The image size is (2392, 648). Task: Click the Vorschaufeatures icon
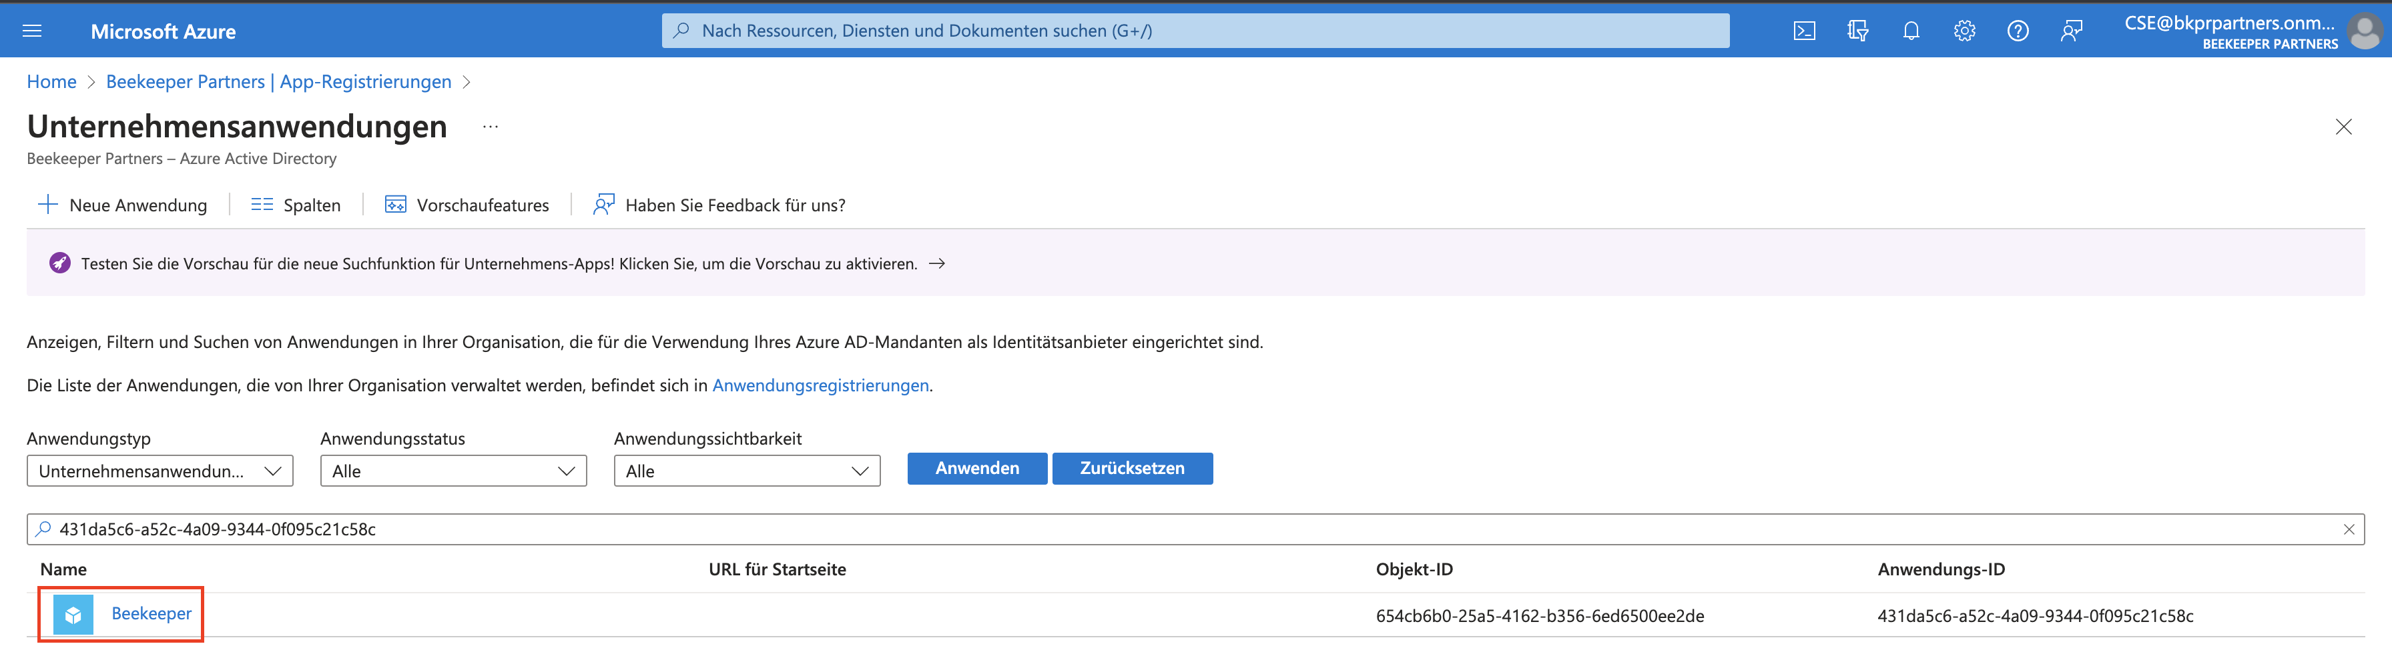point(396,205)
